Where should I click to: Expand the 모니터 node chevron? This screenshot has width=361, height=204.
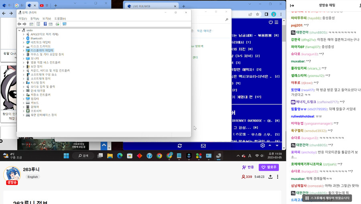(x=24, y=59)
